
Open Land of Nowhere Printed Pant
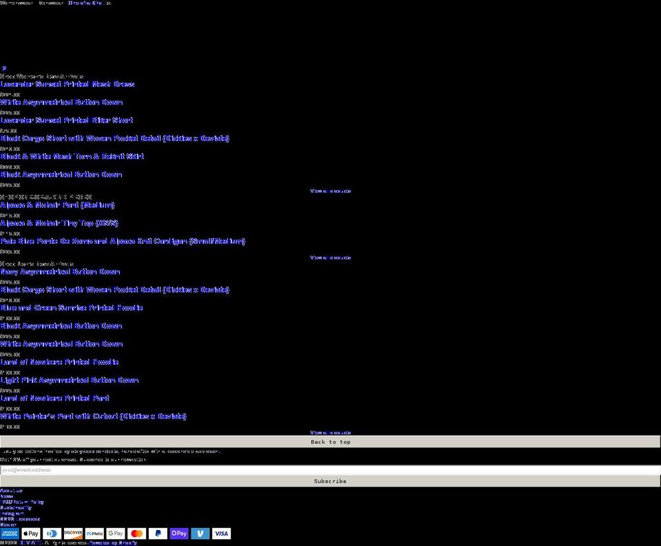click(55, 398)
